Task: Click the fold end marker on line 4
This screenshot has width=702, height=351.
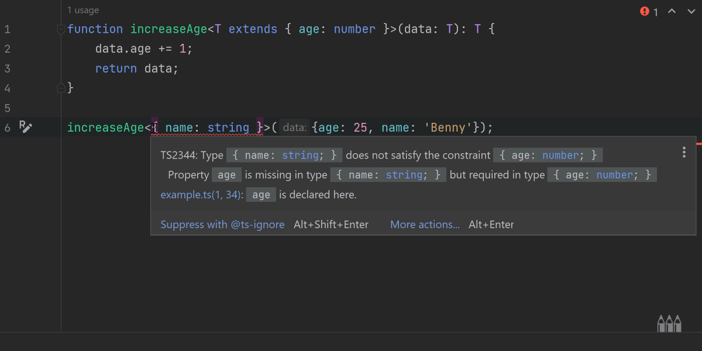Action: tap(61, 88)
